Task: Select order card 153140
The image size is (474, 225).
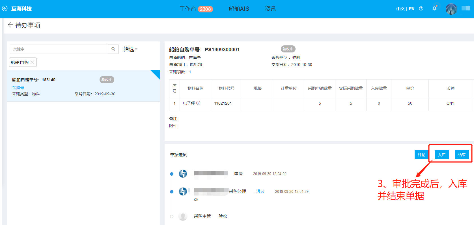Action: coord(83,86)
